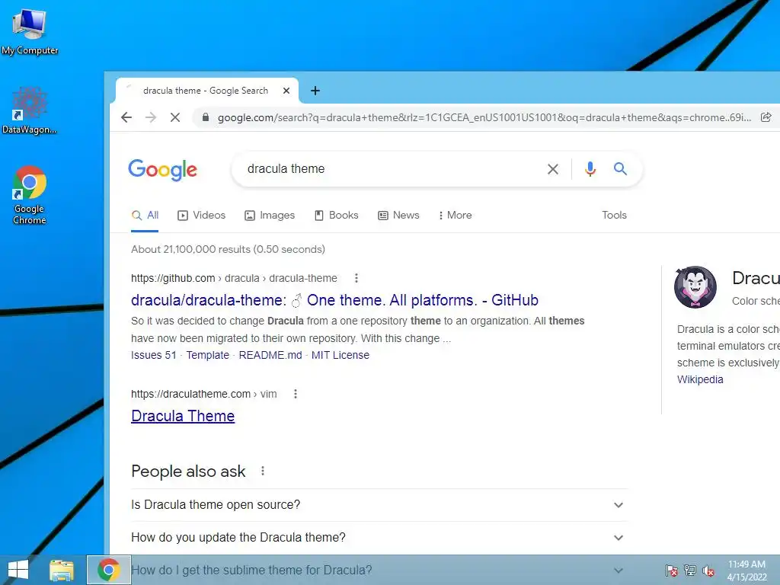Open Wikipedia link in knowledge panel
Viewport: 780px width, 585px height.
point(700,379)
